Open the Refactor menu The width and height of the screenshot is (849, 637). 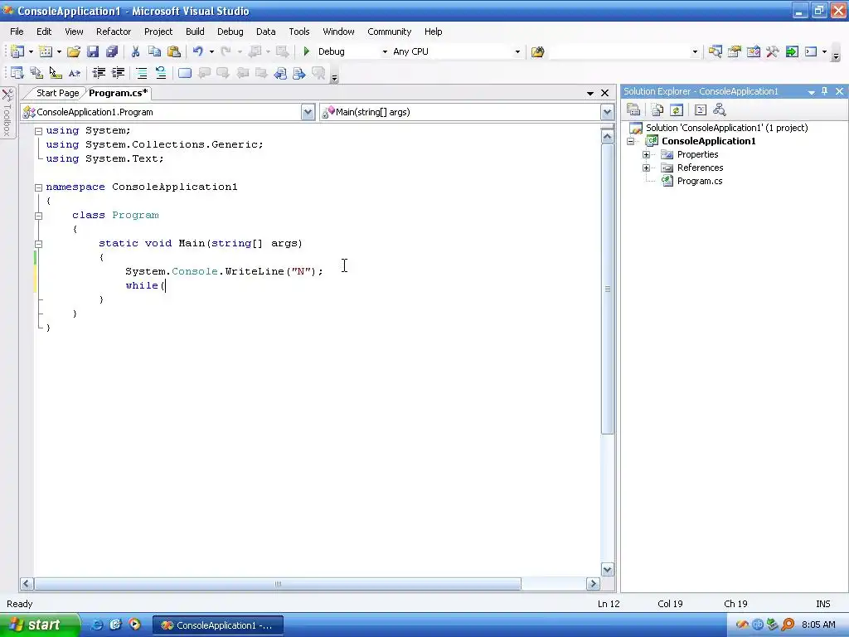(x=114, y=32)
